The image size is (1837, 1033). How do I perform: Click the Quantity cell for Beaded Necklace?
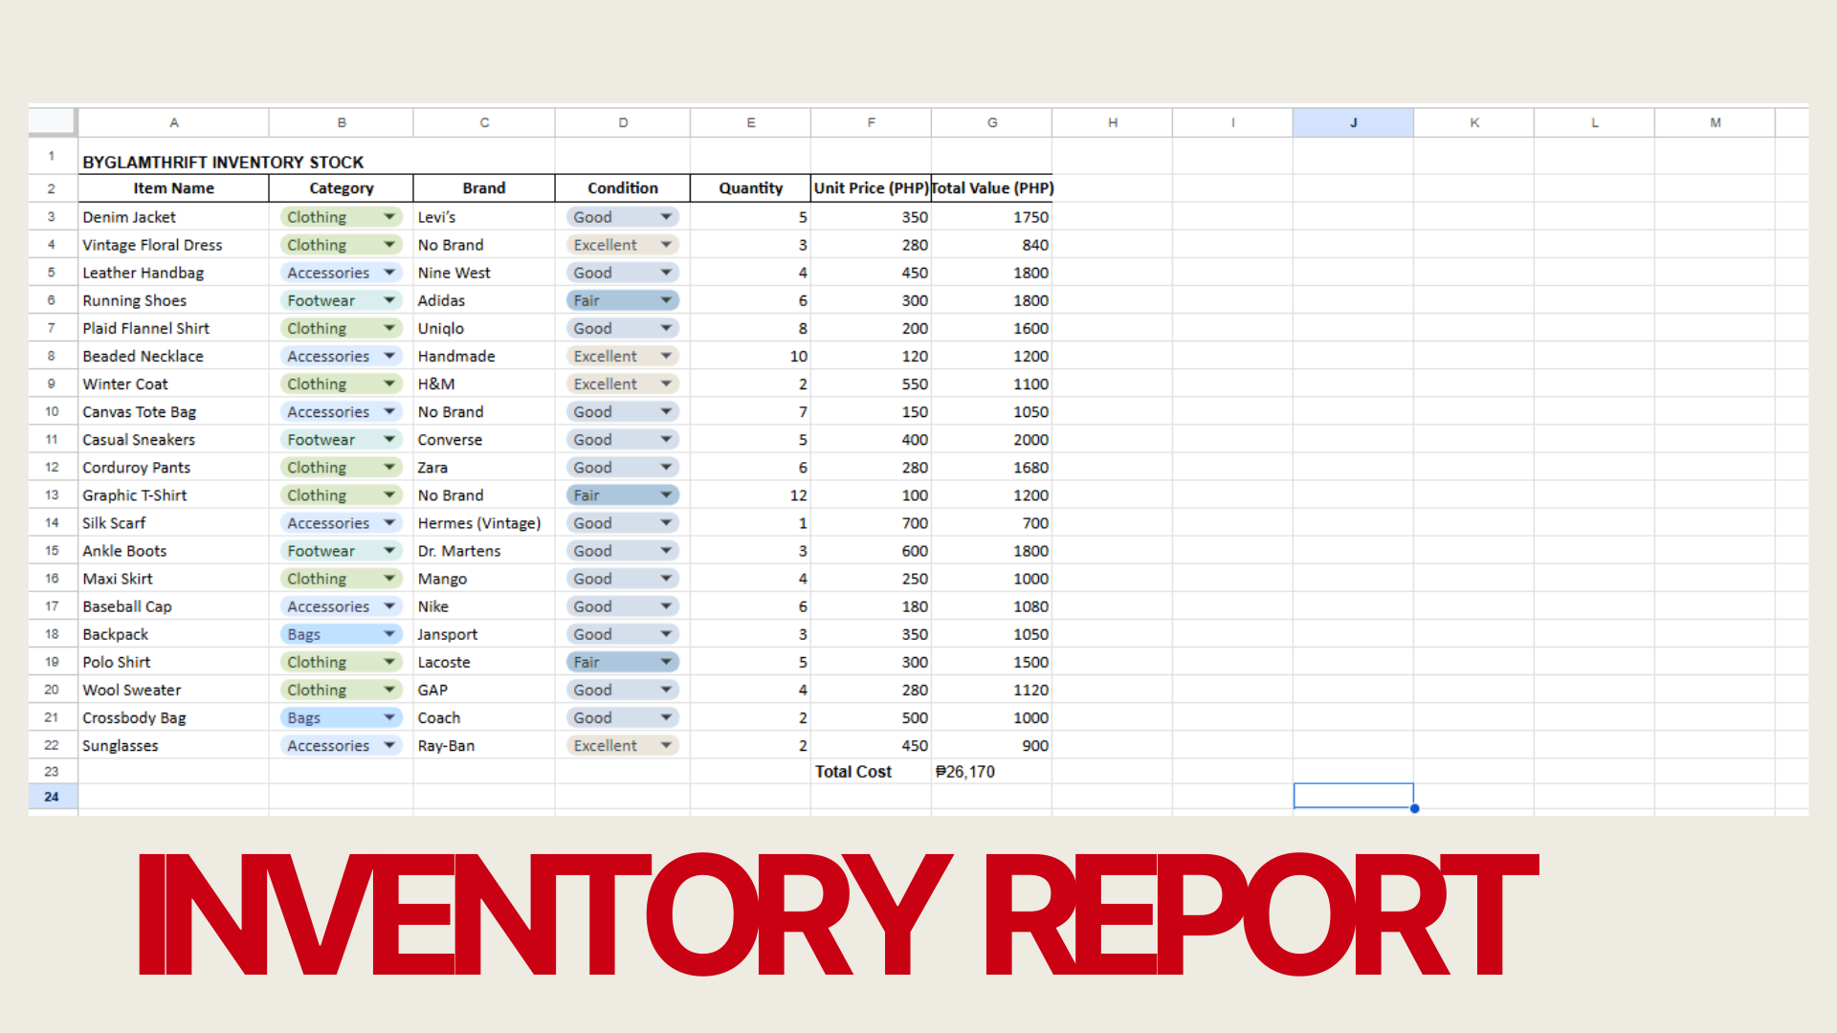(x=750, y=356)
